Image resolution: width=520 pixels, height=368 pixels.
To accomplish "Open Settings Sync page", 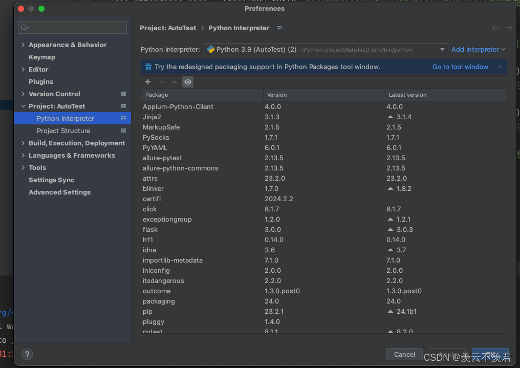I will click(51, 180).
